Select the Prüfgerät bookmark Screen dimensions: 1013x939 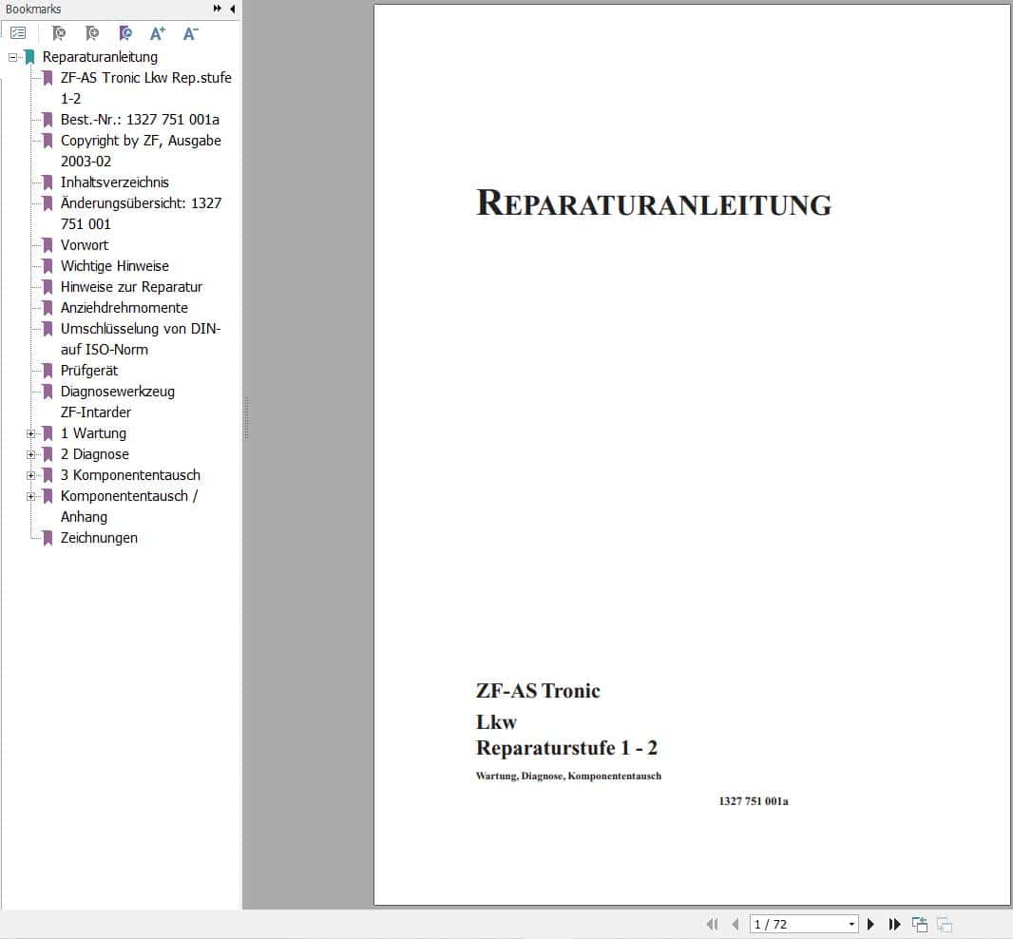pyautogui.click(x=89, y=371)
